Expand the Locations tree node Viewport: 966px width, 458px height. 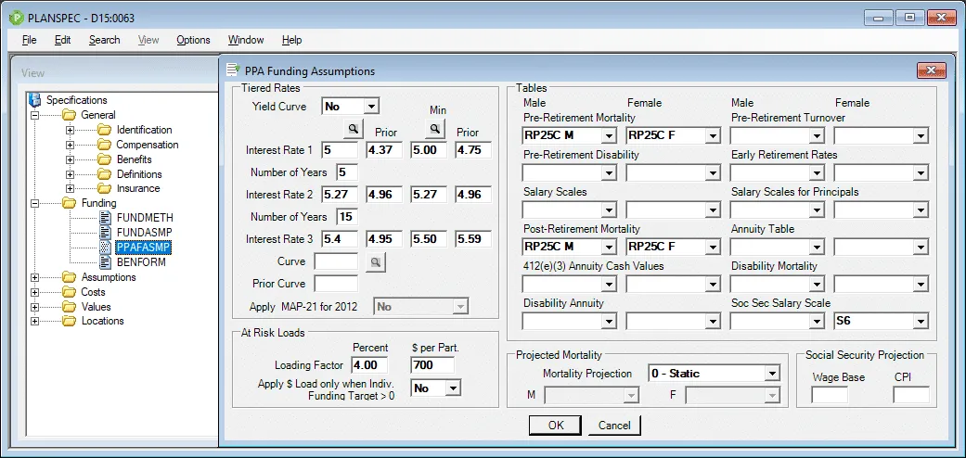35,322
